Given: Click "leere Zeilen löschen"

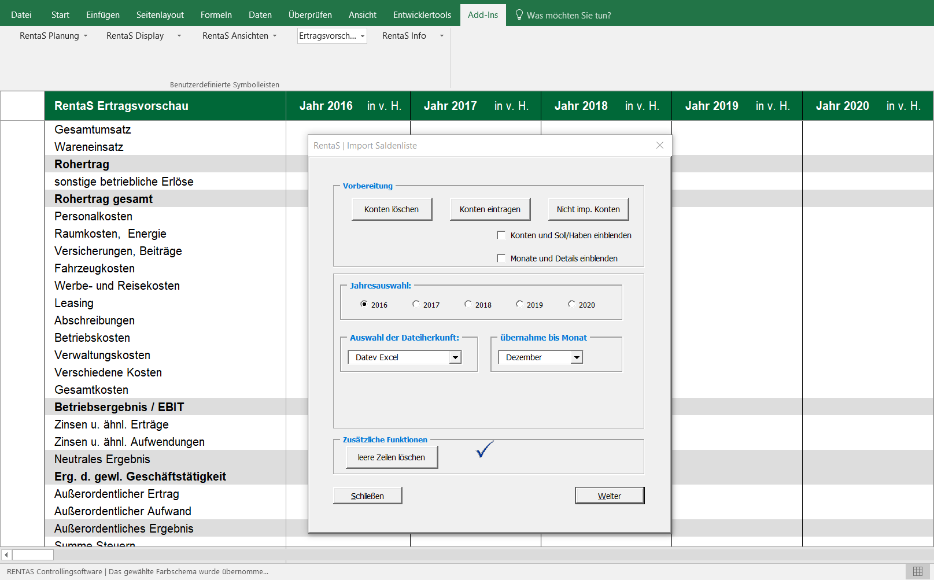Looking at the screenshot, I should pos(391,457).
